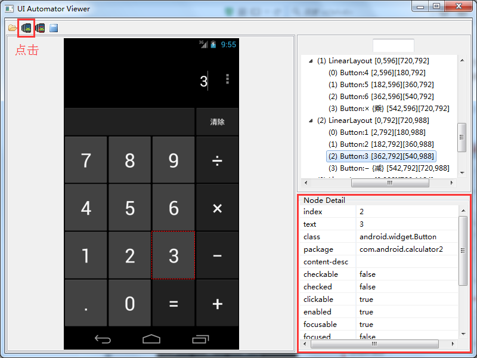Select the minus − key
The height and width of the screenshot is (358, 477).
[217, 255]
